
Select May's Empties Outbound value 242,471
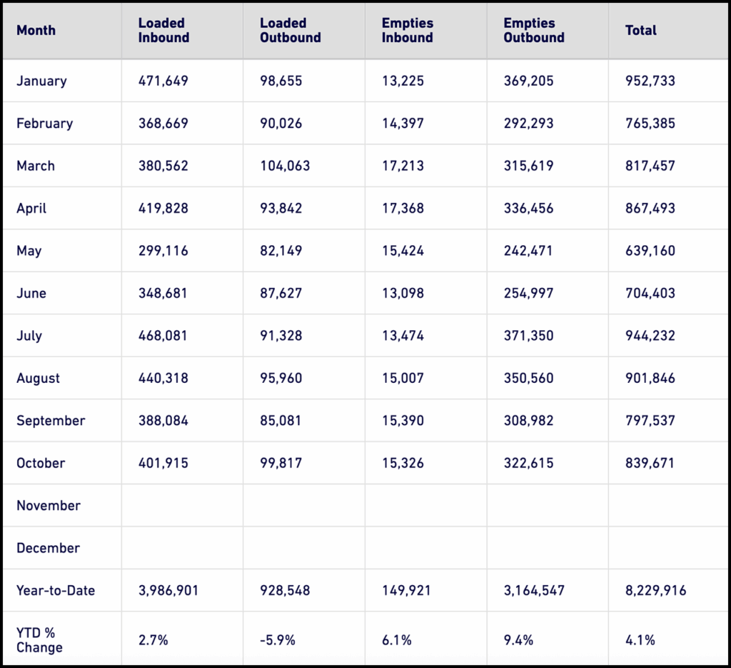528,251
